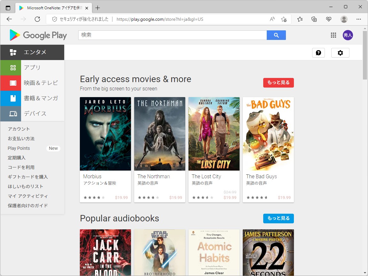
Task: Click The Lost City title text
Action: tap(207, 176)
